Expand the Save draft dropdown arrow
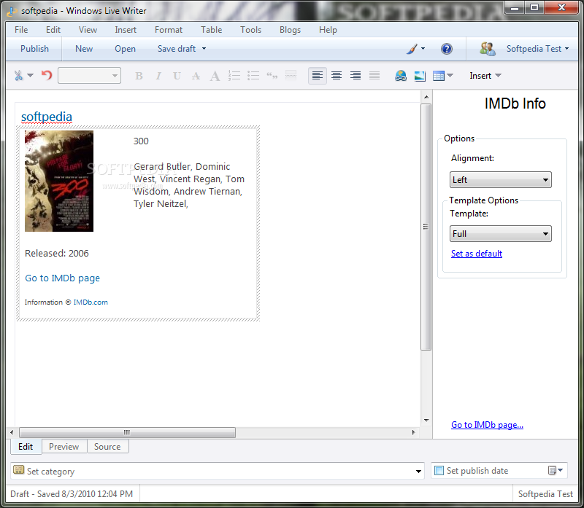 (204, 49)
